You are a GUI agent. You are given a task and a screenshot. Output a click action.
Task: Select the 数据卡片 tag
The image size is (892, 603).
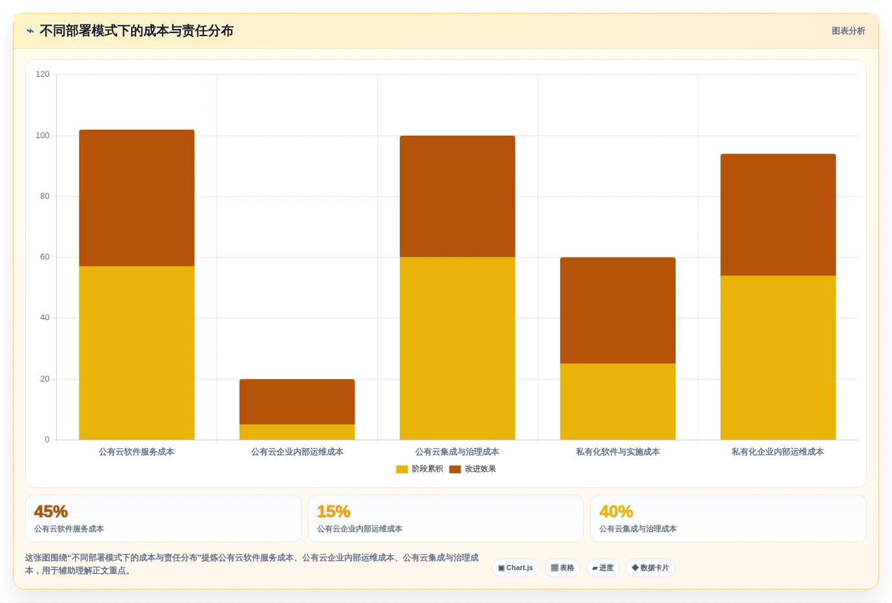tap(650, 568)
